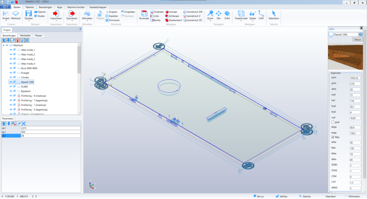This screenshot has width=367, height=199.
Task: Activate the Orbit navigation tool
Action: tap(227, 14)
